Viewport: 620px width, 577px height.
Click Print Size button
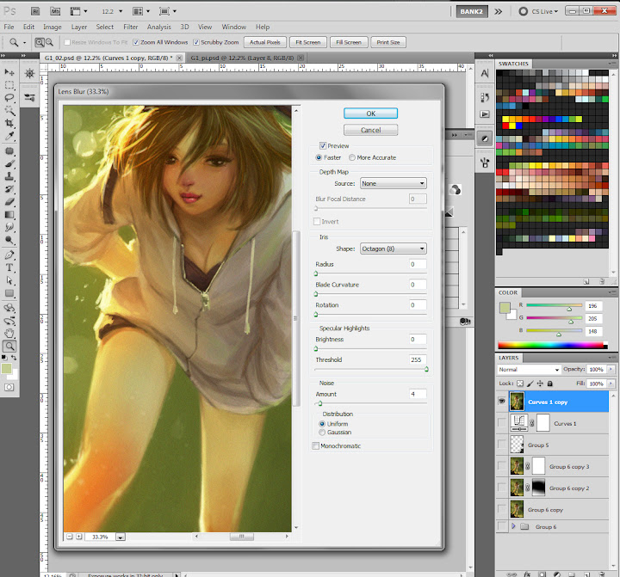click(388, 42)
